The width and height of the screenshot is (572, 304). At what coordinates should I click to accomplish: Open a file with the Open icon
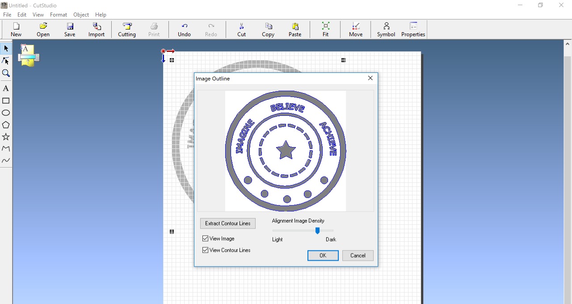pos(43,30)
